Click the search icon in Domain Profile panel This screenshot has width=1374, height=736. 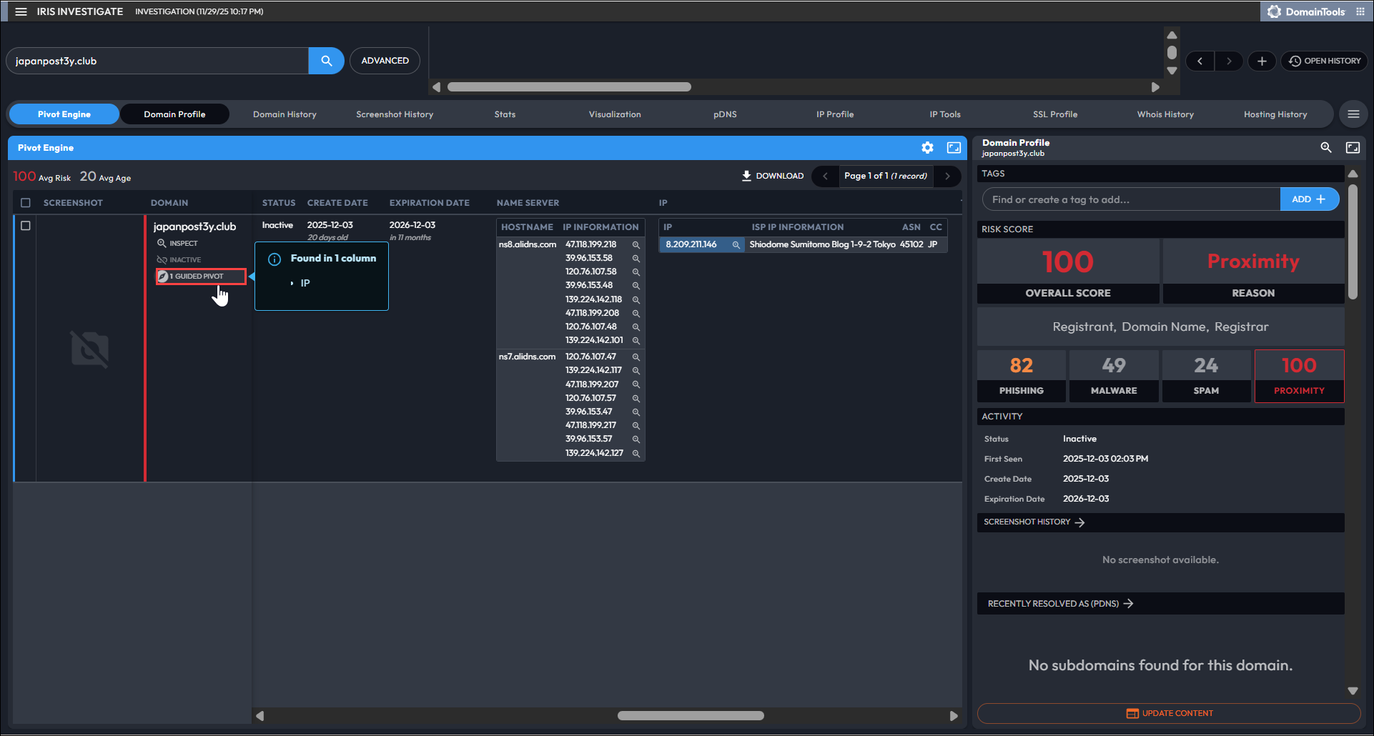[1325, 147]
